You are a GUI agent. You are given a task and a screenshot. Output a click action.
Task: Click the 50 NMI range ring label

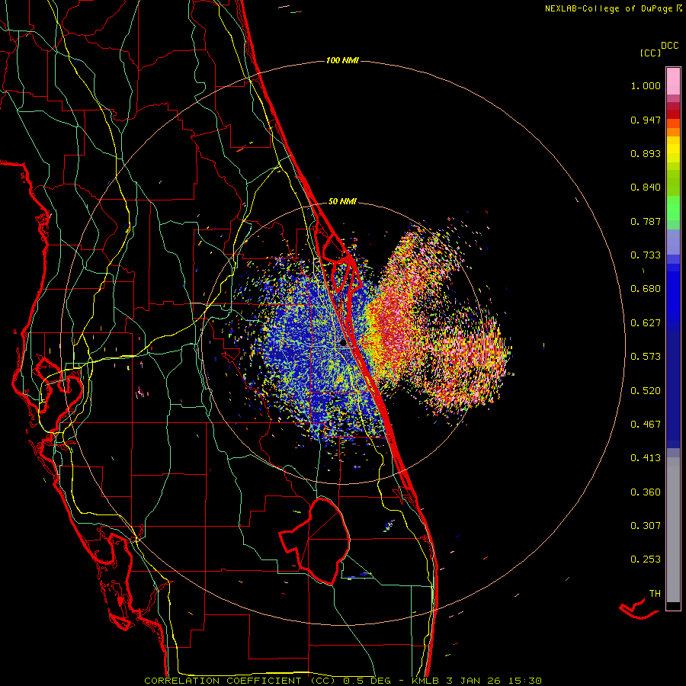click(342, 201)
